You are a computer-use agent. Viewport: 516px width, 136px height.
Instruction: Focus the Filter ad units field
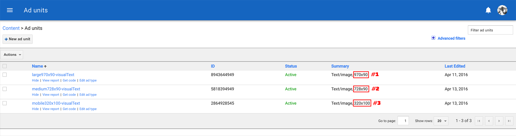pos(490,30)
